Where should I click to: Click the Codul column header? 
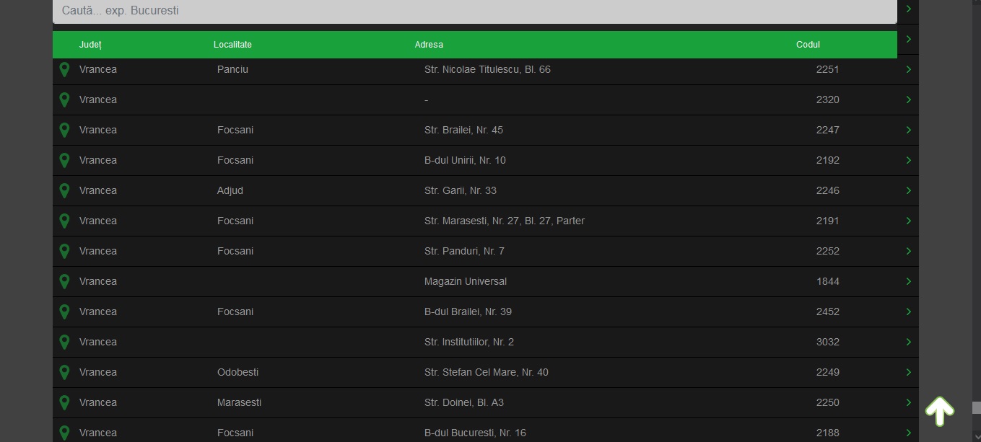pyautogui.click(x=808, y=45)
